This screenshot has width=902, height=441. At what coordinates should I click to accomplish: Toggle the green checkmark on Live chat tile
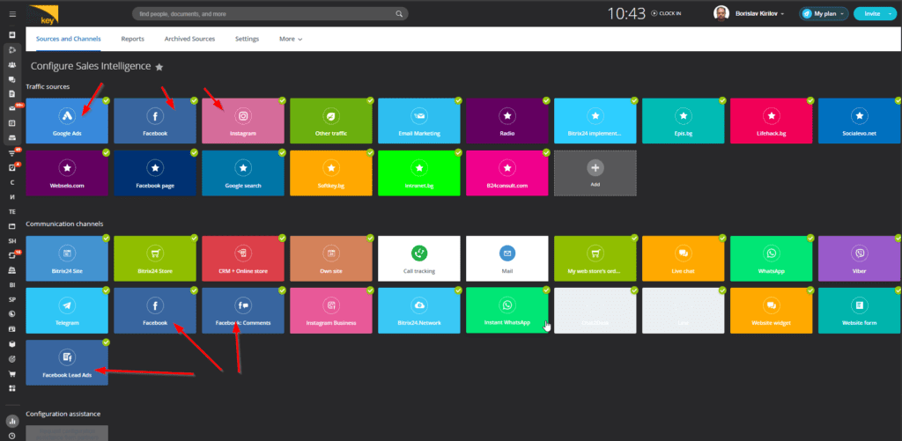coord(722,239)
